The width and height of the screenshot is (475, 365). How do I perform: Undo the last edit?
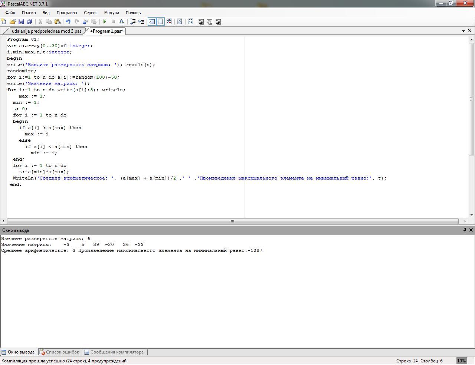(x=68, y=22)
